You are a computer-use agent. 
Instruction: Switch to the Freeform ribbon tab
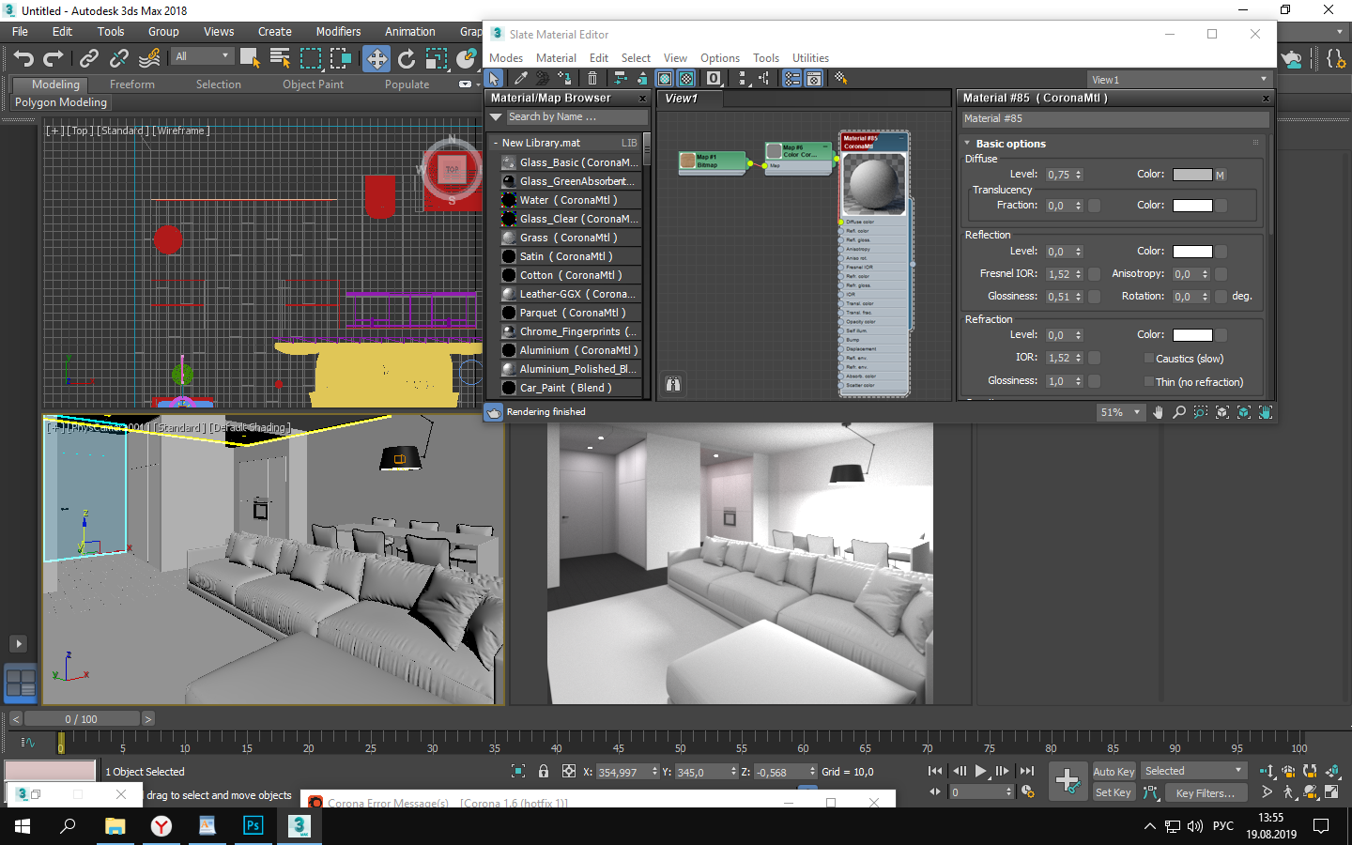132,84
